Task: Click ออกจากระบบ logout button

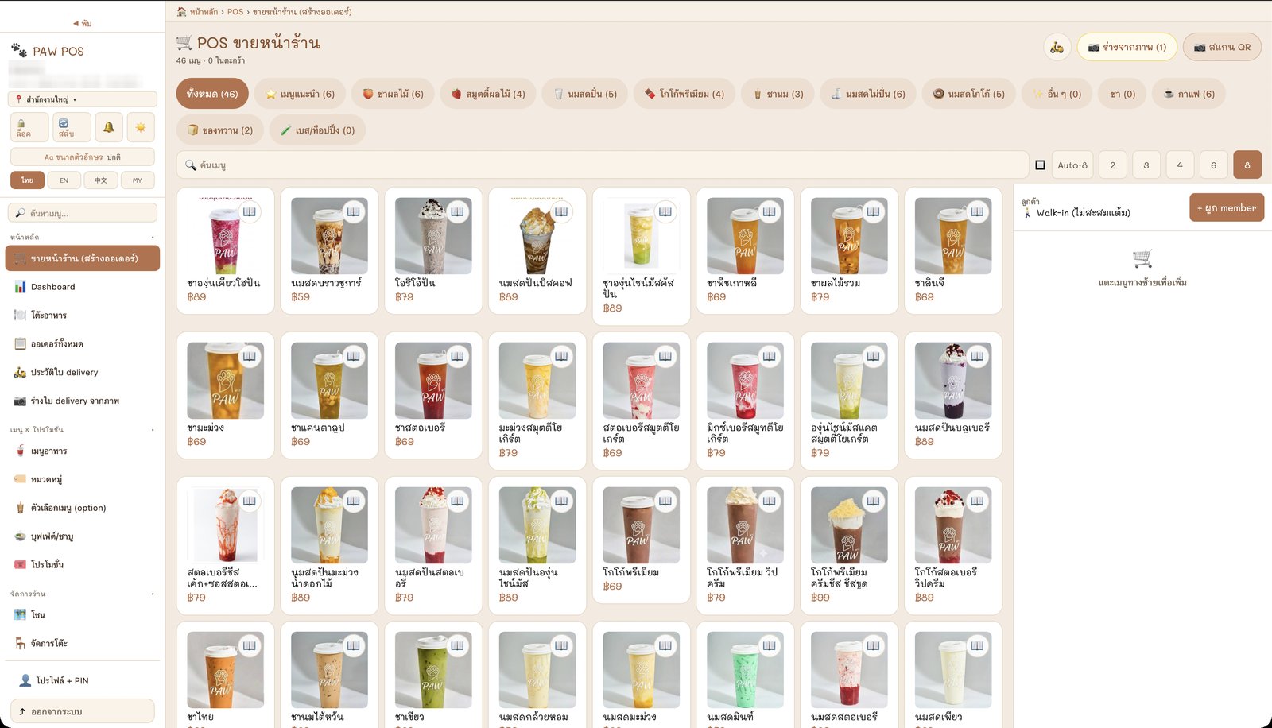Action: [83, 711]
